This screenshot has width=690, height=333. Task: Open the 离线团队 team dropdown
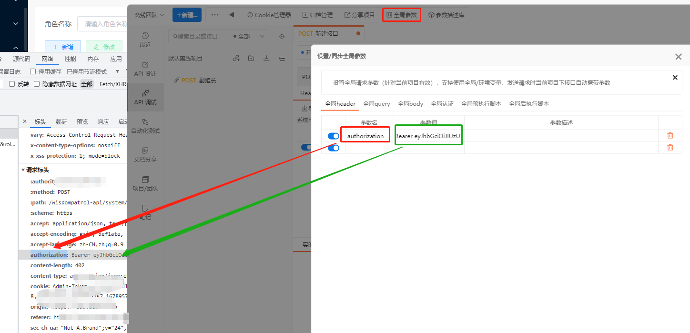149,15
